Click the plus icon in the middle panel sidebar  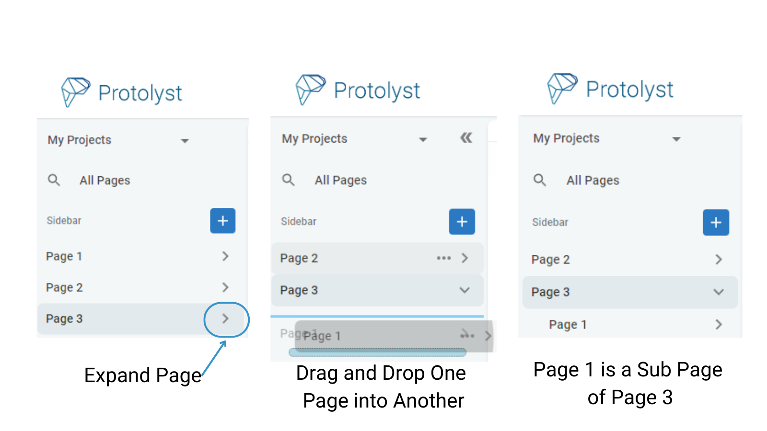tap(462, 221)
